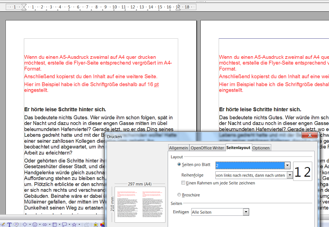This screenshot has width=329, height=227.
Task: Select the Text tool in drawing toolbar
Action: 10,224
